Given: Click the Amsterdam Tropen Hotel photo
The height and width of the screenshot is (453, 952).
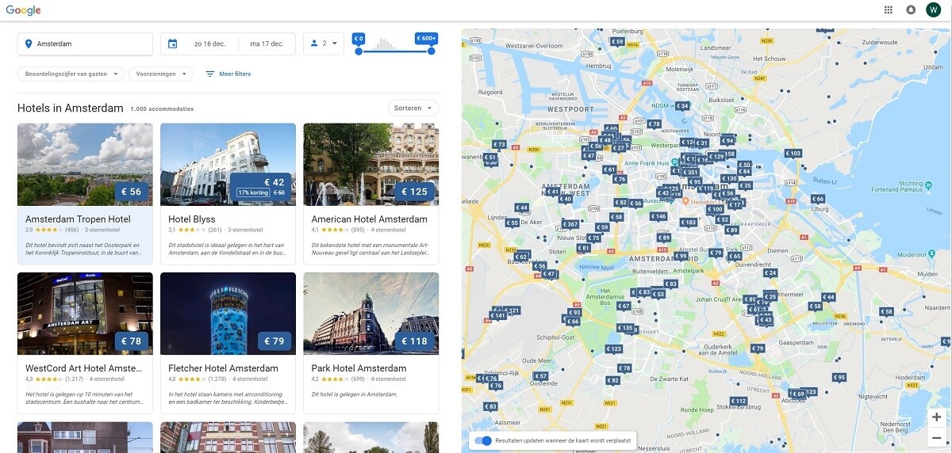Looking at the screenshot, I should tap(85, 164).
